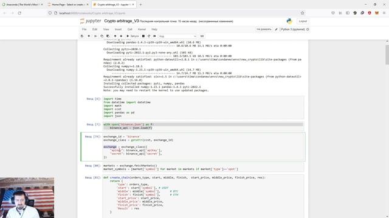Move selected cell down with the arrow icon
Image resolution: width=389 pixels, height=218 pixels.
pos(121,36)
